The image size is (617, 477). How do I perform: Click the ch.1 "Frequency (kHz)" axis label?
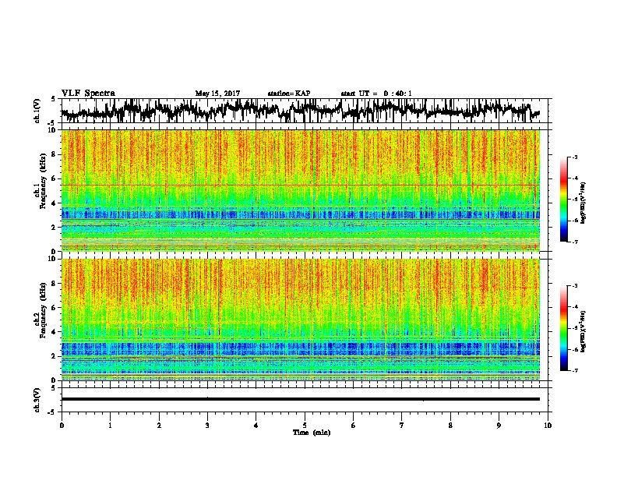click(x=43, y=182)
